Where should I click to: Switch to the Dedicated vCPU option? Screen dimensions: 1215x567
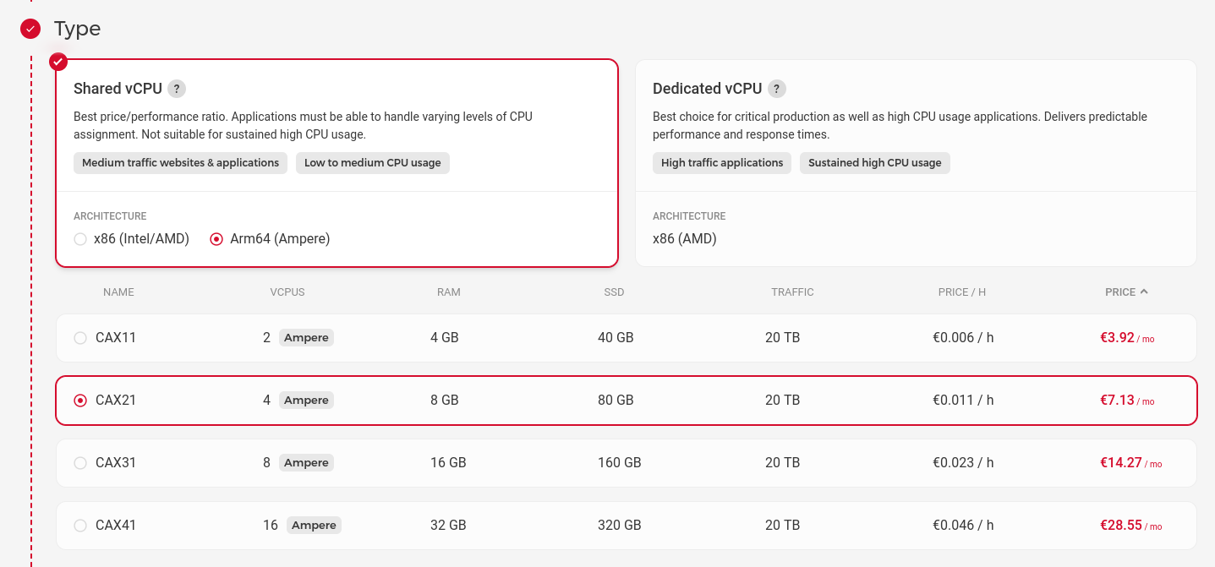coord(916,125)
